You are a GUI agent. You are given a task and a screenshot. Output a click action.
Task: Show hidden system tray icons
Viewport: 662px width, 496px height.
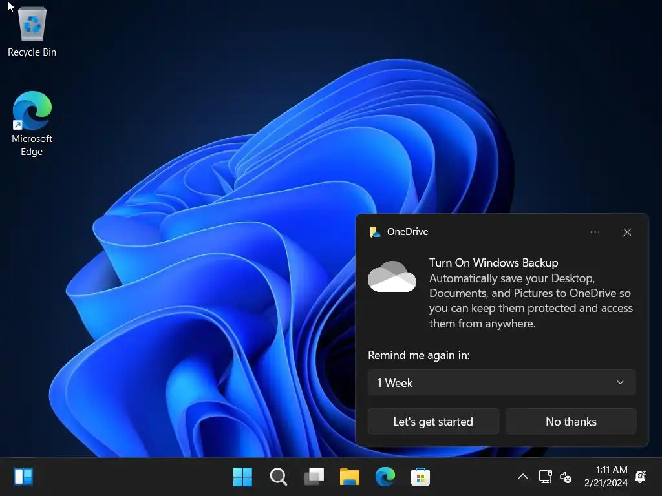click(522, 477)
